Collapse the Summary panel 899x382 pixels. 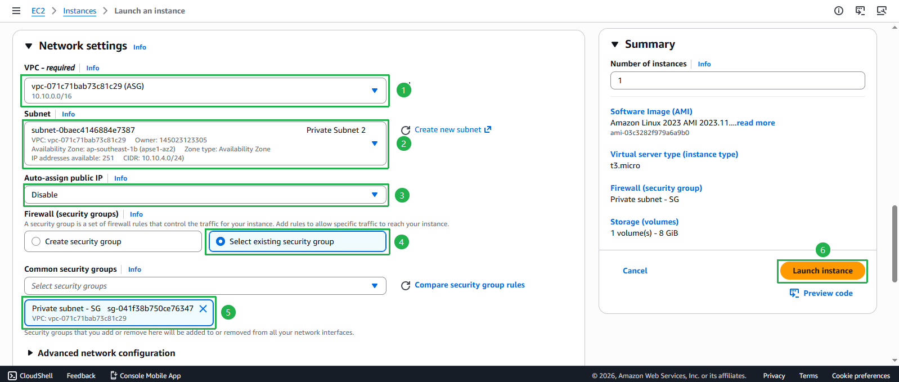coord(615,44)
